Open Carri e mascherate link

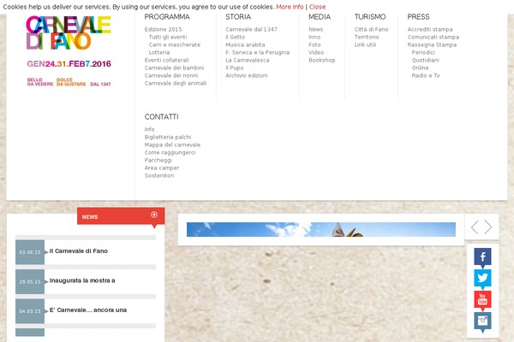point(175,44)
